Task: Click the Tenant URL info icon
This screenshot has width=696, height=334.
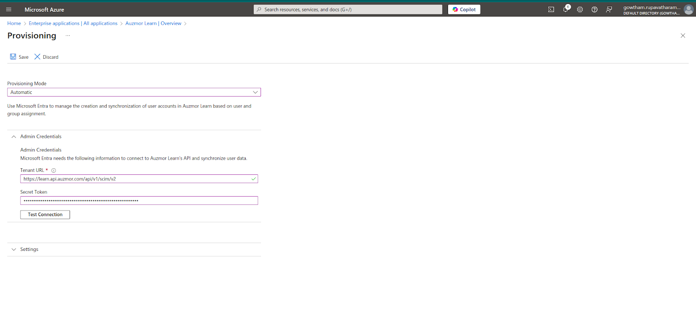Action: [54, 170]
